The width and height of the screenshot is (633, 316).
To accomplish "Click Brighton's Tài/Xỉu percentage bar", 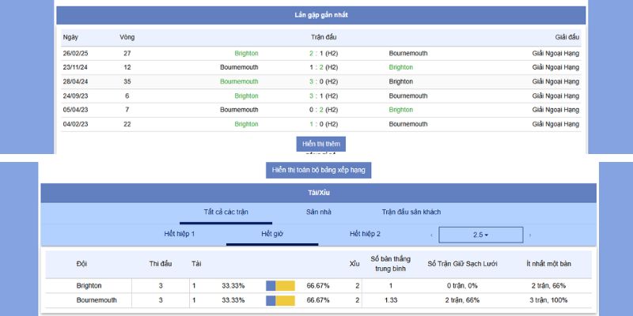I will pos(280,285).
